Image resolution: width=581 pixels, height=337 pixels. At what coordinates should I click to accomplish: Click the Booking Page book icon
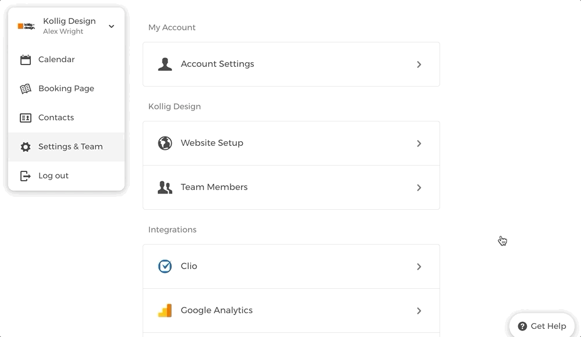(25, 89)
